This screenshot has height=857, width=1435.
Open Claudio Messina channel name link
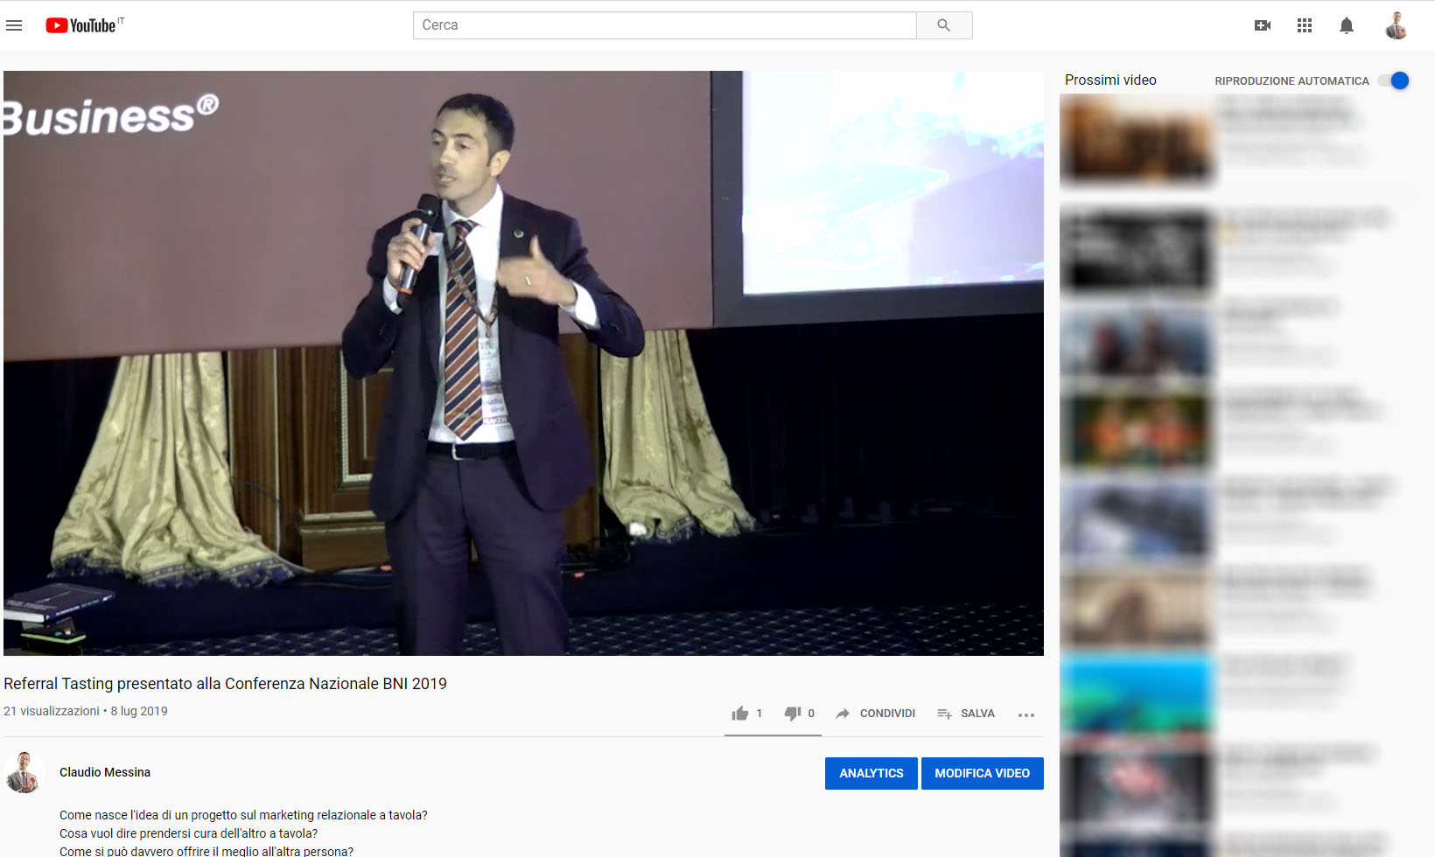click(105, 772)
